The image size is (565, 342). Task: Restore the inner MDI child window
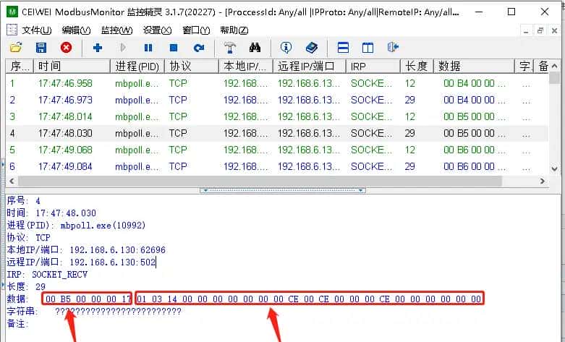[540, 31]
